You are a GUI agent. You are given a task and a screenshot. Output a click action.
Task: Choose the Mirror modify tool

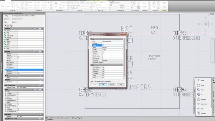pyautogui.click(x=37, y=5)
